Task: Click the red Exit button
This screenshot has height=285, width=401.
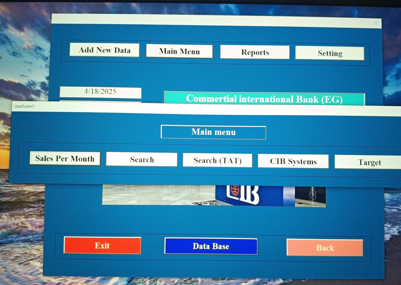Action: click(102, 246)
